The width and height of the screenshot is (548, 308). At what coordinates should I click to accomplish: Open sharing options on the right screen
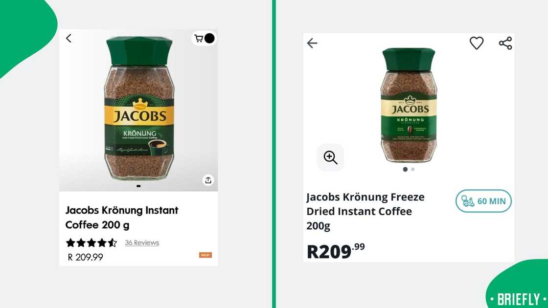pyautogui.click(x=504, y=43)
